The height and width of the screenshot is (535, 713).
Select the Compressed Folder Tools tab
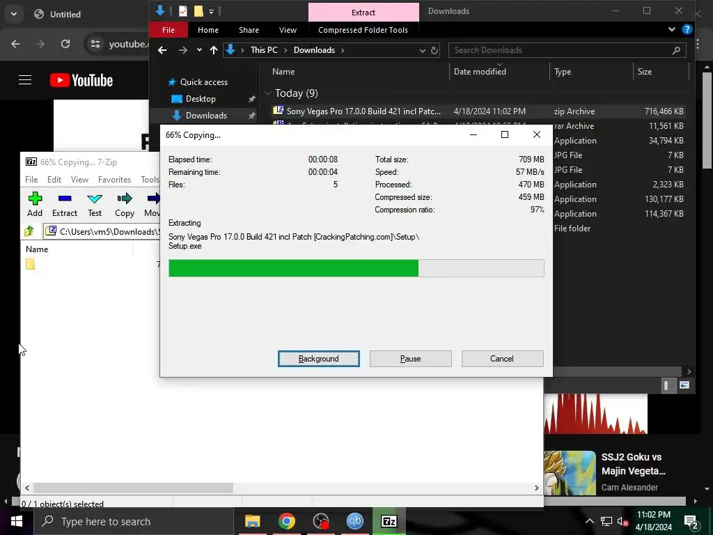tap(363, 30)
